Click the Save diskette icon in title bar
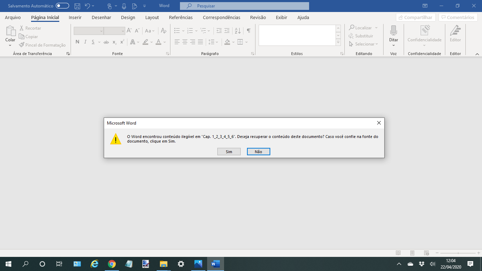Viewport: 482px width, 271px height. [x=77, y=6]
